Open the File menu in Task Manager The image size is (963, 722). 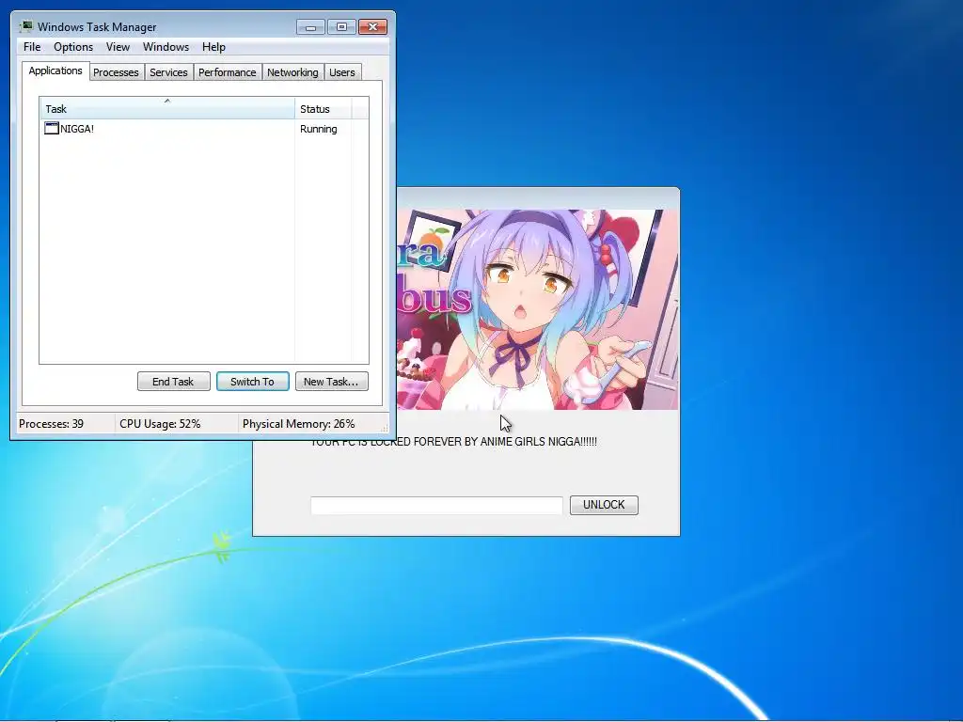tap(32, 47)
